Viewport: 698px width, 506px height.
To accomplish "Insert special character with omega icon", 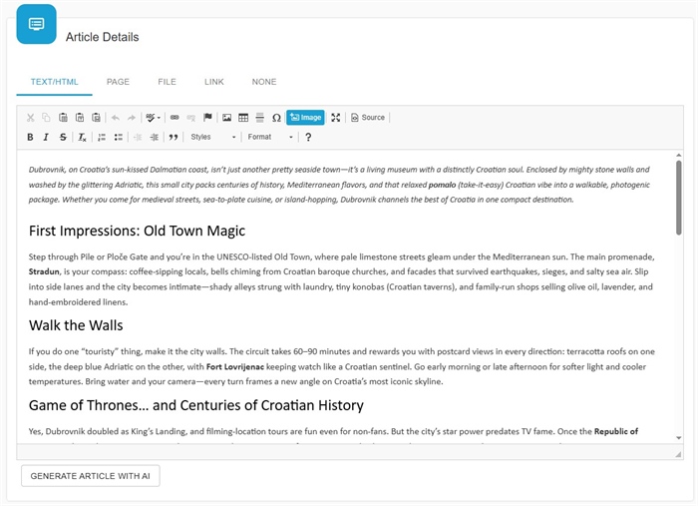I will 276,118.
